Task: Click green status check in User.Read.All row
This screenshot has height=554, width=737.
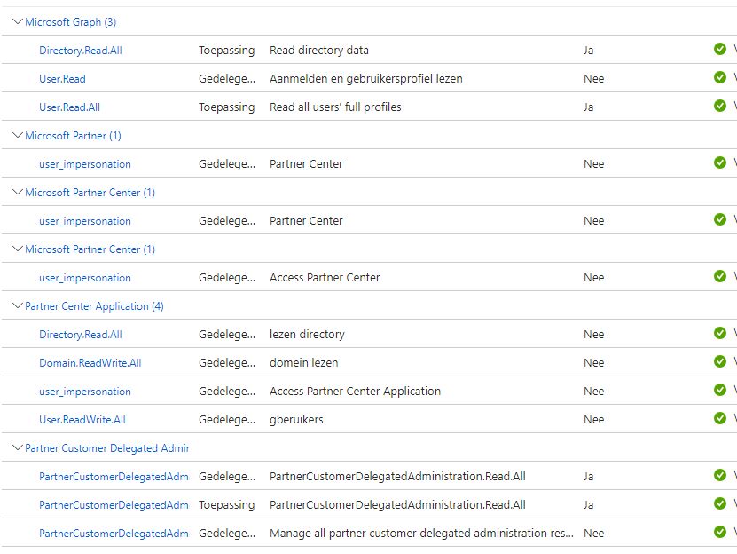Action: [719, 106]
